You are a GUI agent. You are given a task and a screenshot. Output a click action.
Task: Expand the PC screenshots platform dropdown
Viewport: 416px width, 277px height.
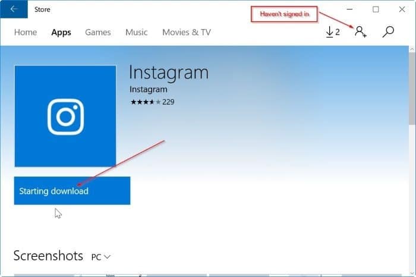pos(100,257)
